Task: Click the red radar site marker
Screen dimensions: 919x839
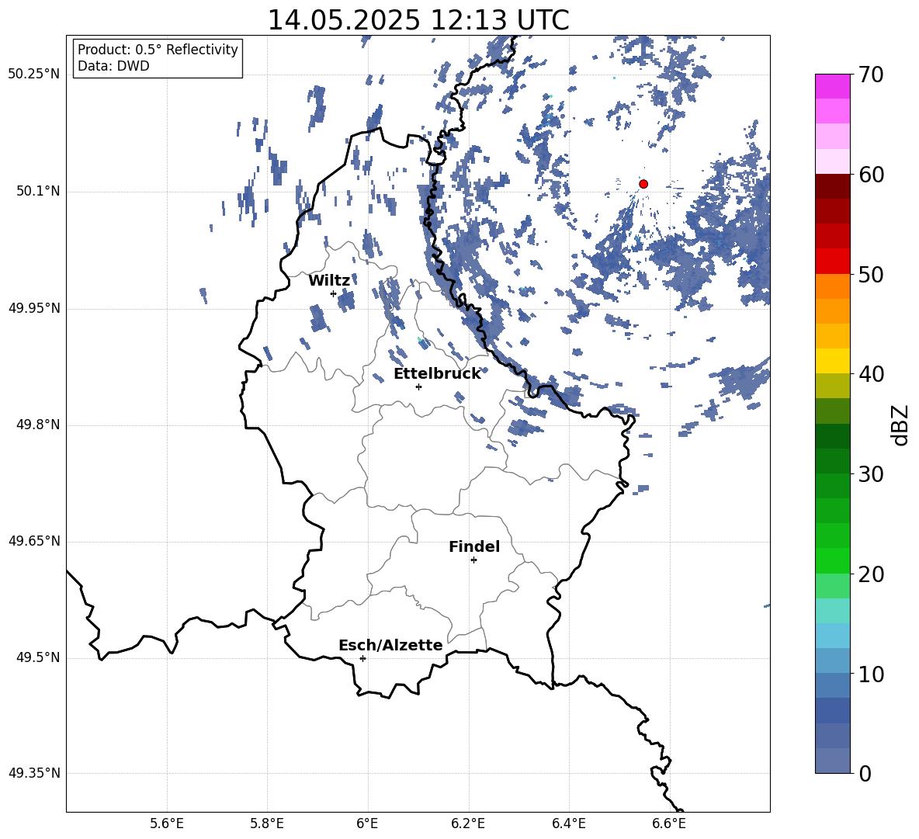Action: 643,184
